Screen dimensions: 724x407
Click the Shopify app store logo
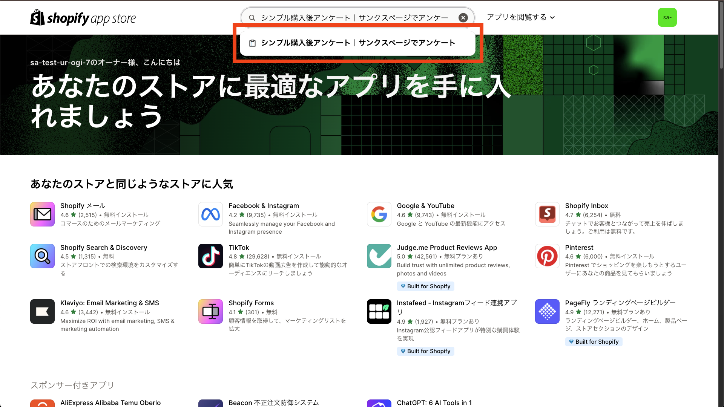[83, 17]
